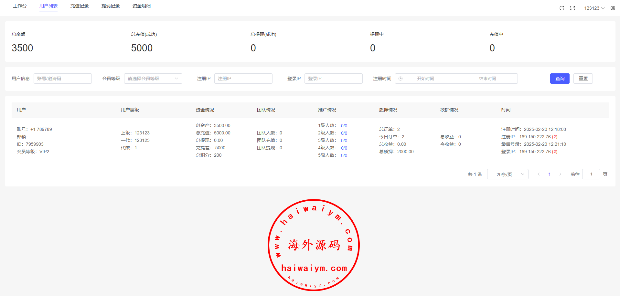
Task: Click the 注册IP input field
Action: 243,79
